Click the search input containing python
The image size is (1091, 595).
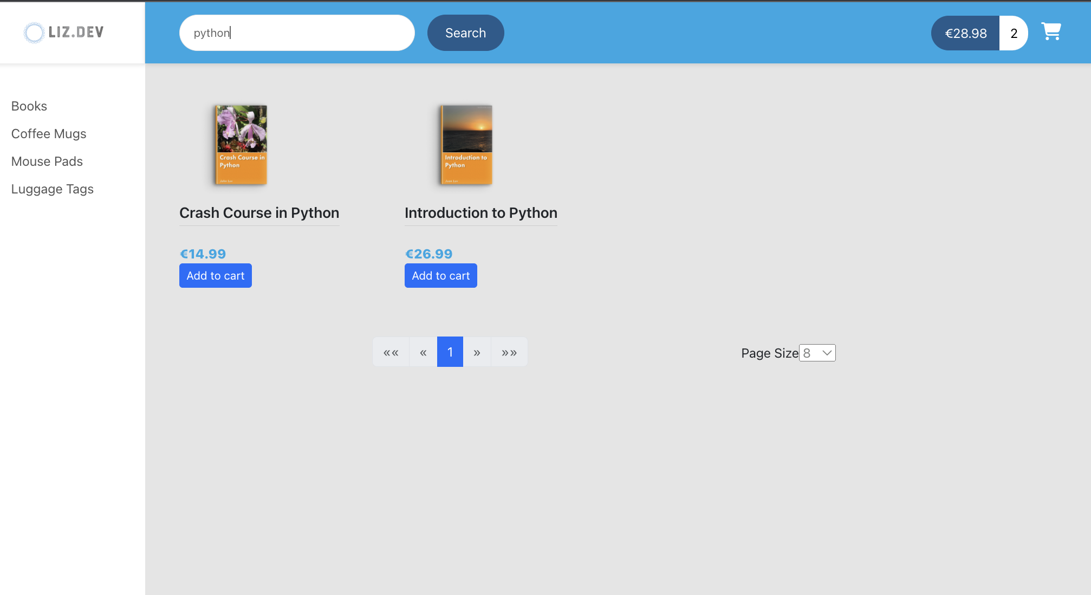tap(297, 33)
